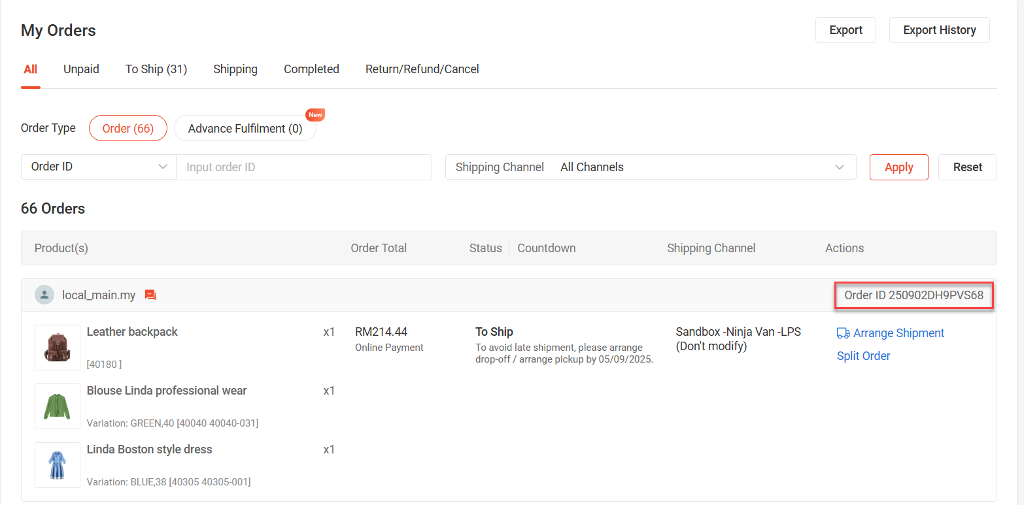The image size is (1024, 505).
Task: Click the buyer avatar icon for local_main.my
Action: [44, 295]
